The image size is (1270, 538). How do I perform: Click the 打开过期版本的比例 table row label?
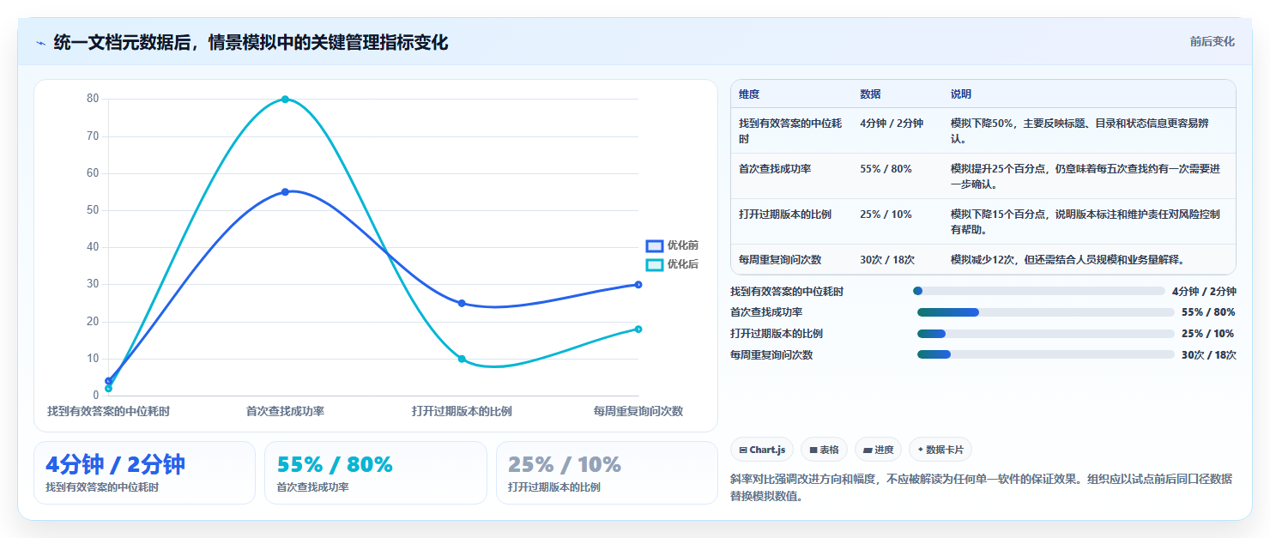click(785, 215)
